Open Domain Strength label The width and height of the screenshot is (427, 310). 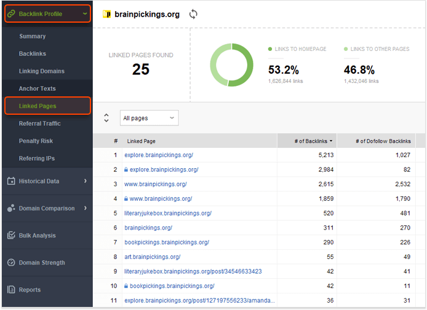pyautogui.click(x=42, y=263)
